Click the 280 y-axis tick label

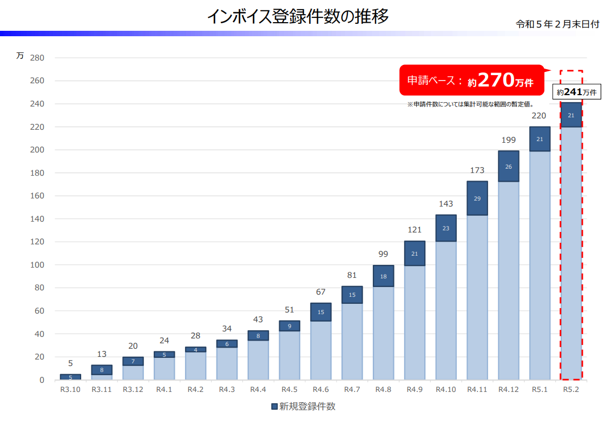[37, 58]
